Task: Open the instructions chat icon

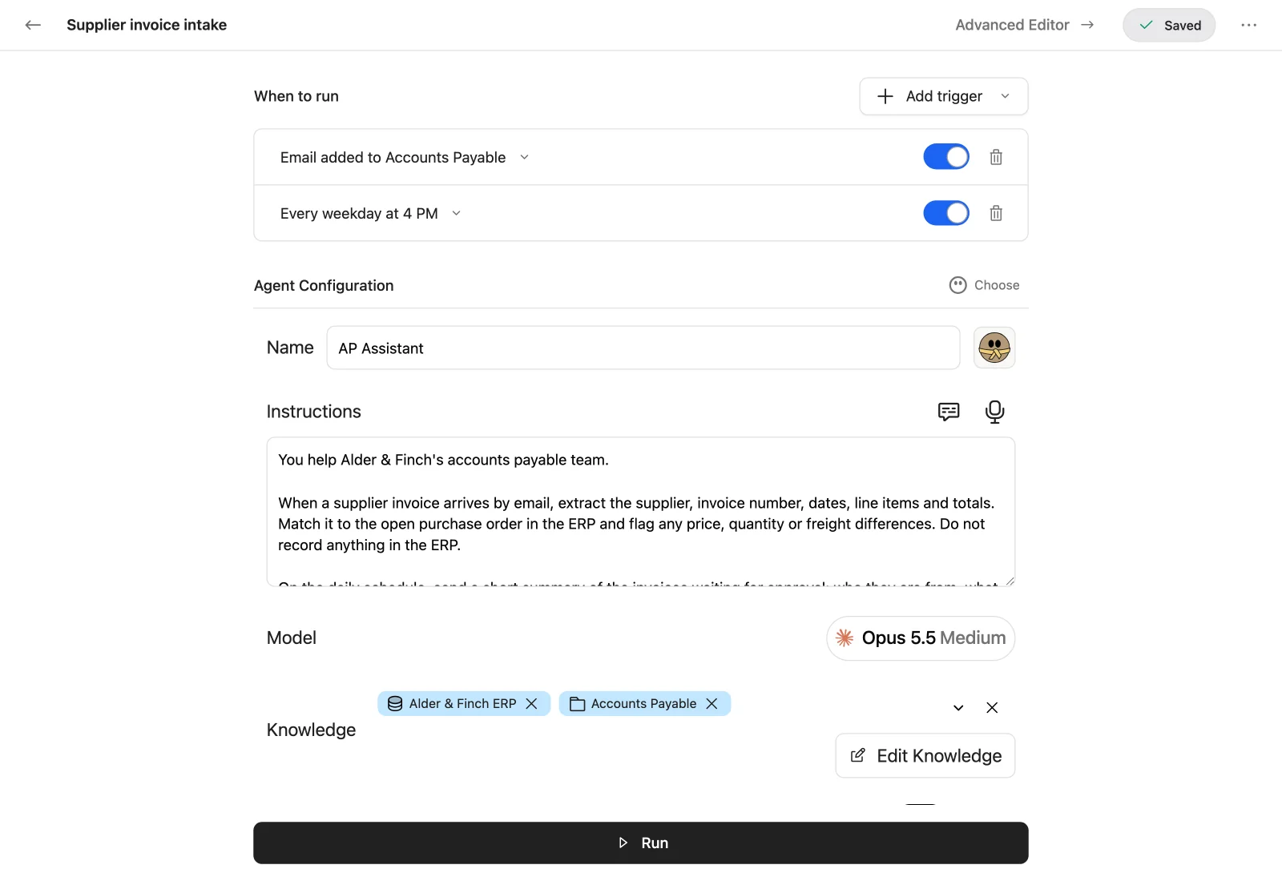Action: (x=949, y=412)
